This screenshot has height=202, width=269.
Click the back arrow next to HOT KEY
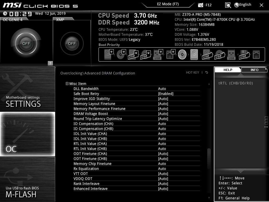click(x=207, y=73)
